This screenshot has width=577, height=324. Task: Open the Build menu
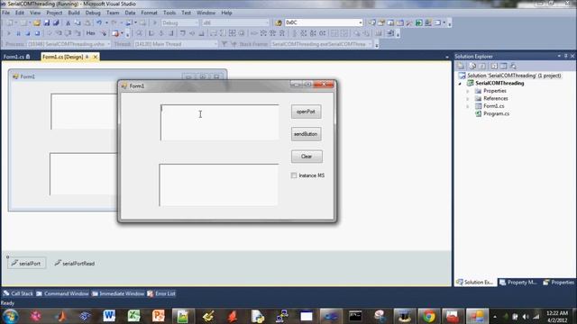point(74,13)
